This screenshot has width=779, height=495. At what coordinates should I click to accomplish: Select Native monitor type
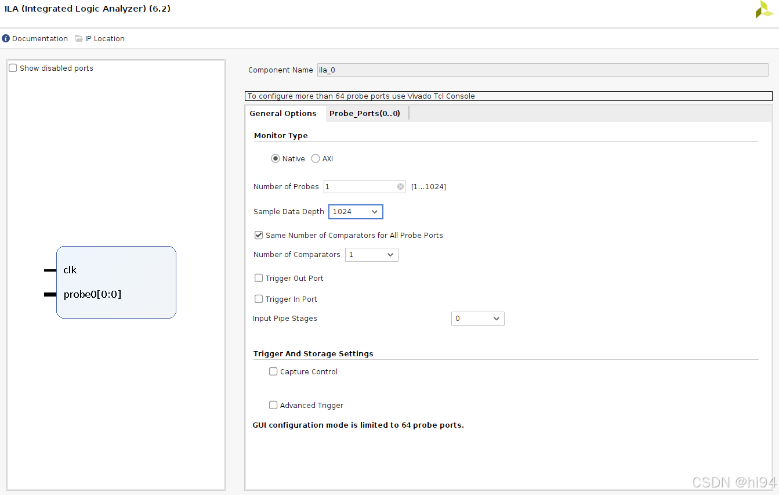coord(276,158)
